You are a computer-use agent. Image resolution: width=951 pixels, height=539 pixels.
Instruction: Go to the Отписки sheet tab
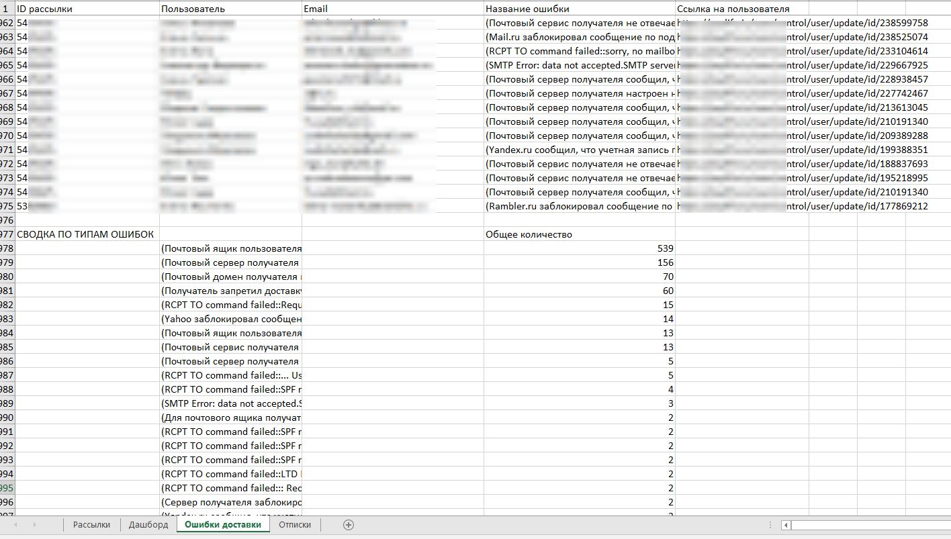[x=295, y=525]
